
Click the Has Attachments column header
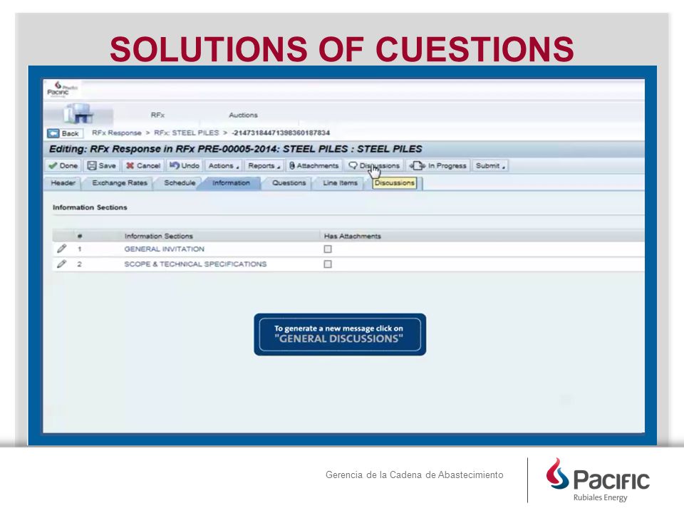pyautogui.click(x=352, y=236)
